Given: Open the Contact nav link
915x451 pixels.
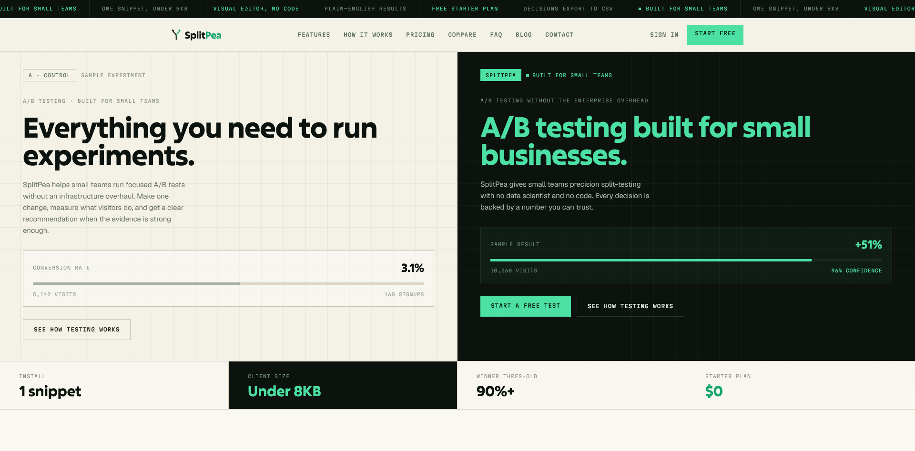Looking at the screenshot, I should 559,35.
